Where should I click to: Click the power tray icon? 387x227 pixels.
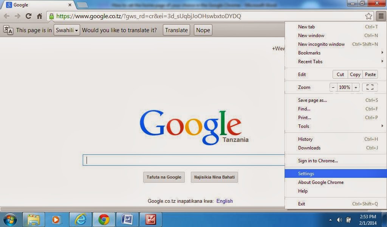348,220
